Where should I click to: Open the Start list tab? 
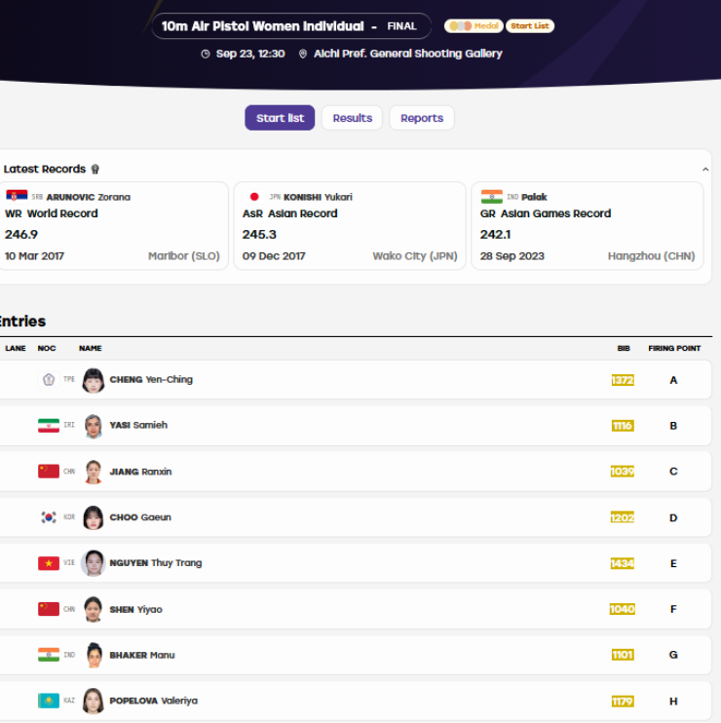[280, 118]
